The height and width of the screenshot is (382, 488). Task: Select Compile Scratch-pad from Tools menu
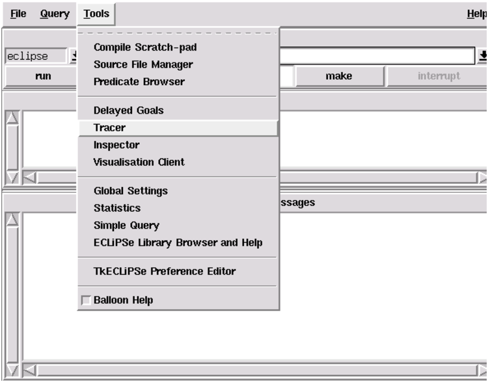(x=145, y=47)
